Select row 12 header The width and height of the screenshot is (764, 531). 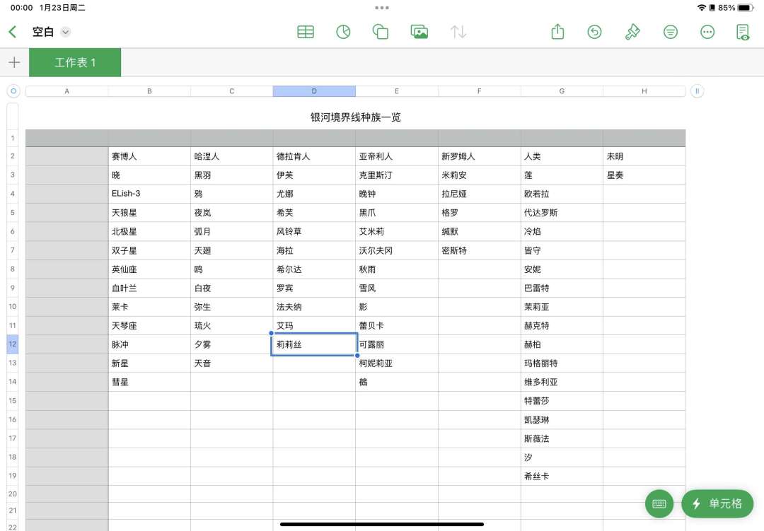click(13, 344)
